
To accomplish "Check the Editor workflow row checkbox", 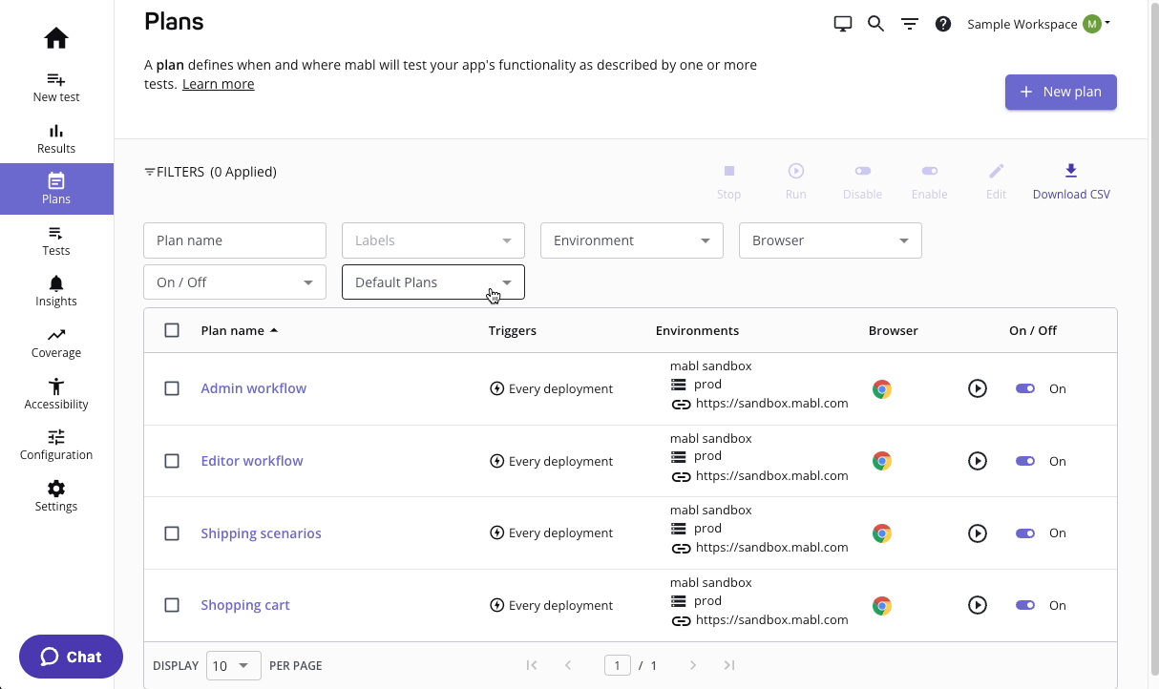I will (x=172, y=461).
